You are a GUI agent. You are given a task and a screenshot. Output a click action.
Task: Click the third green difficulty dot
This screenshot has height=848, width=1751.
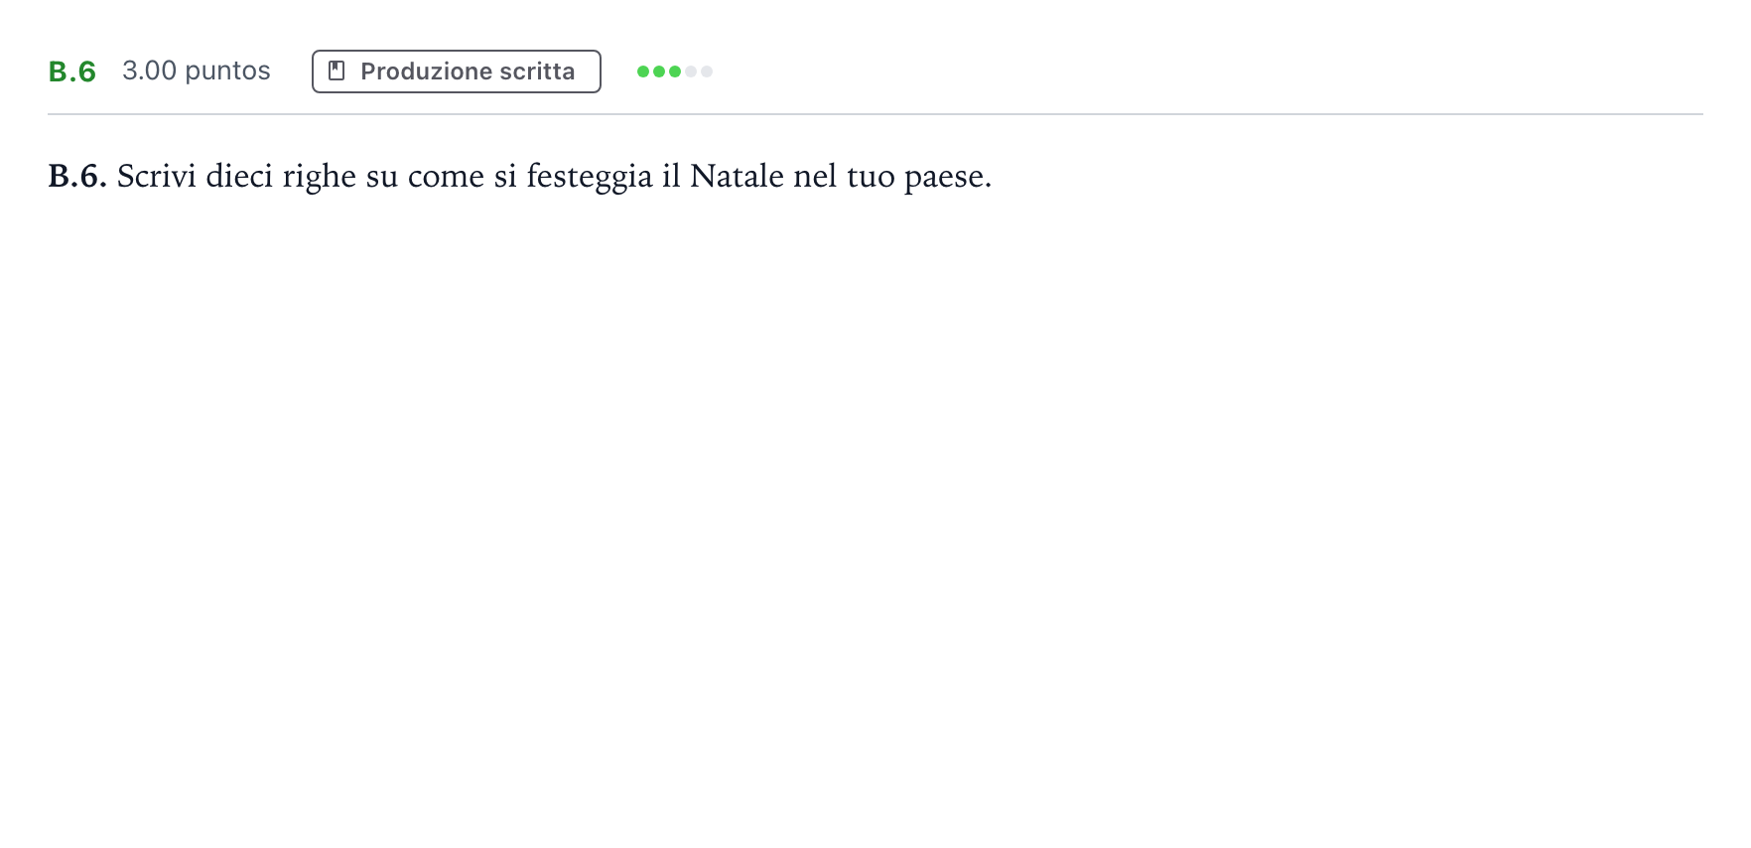pyautogui.click(x=675, y=71)
